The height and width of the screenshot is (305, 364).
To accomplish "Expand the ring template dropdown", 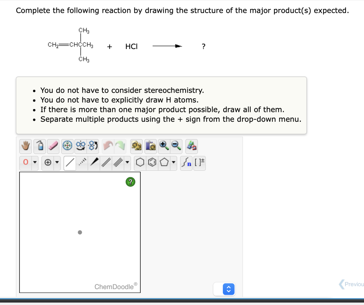I will pos(173,163).
